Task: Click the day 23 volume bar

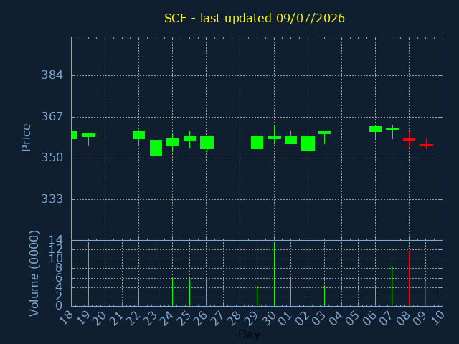Action: 156,282
